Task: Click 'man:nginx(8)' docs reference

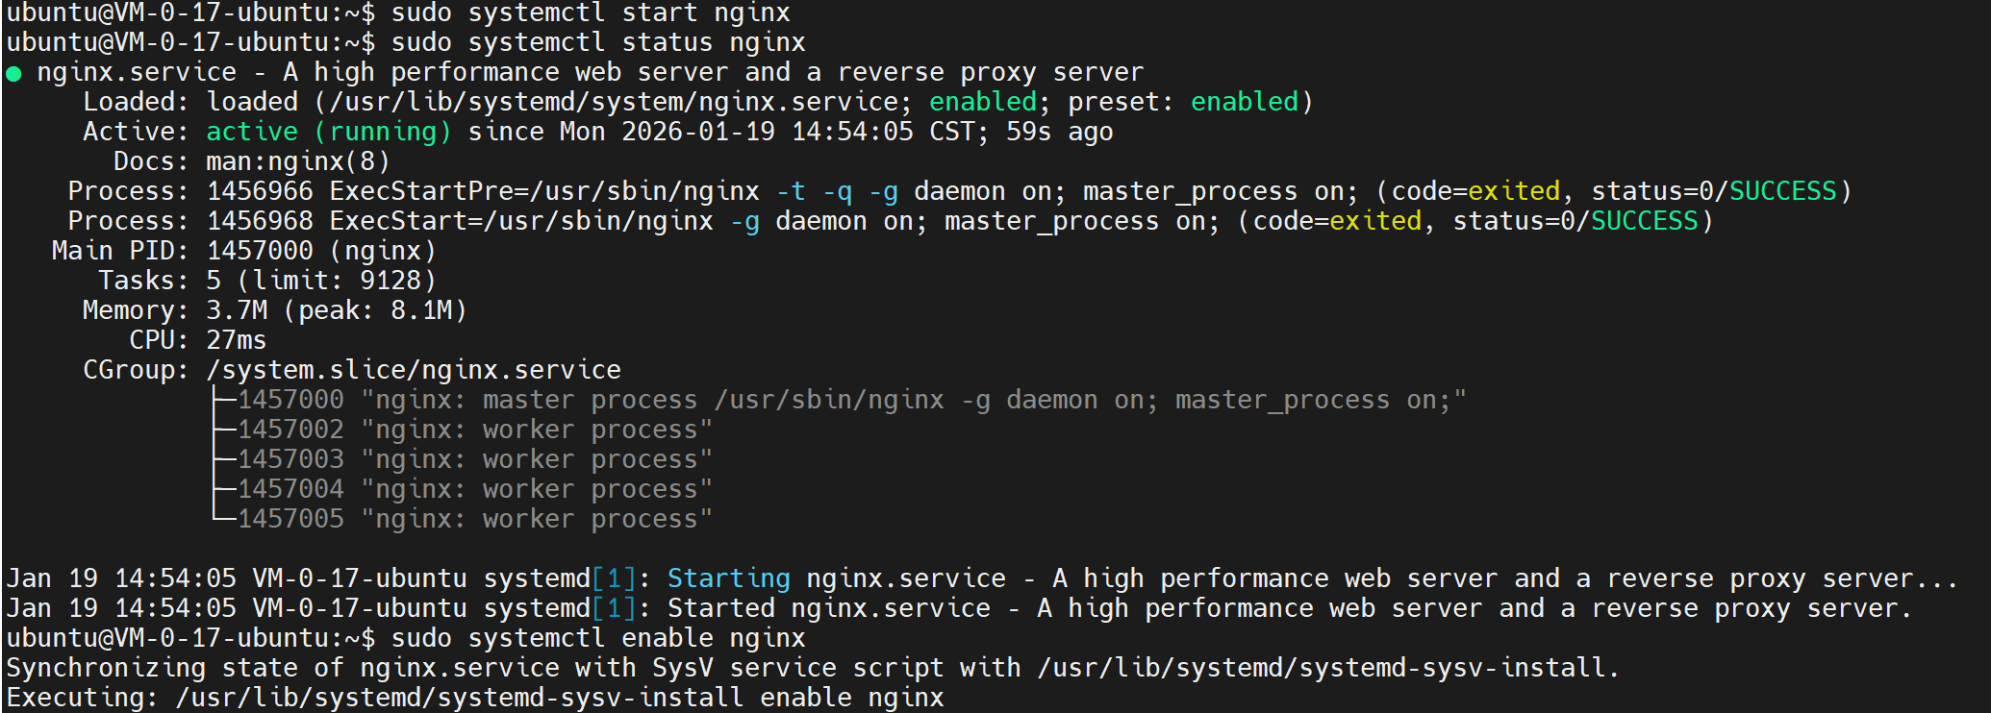Action: click(x=298, y=161)
